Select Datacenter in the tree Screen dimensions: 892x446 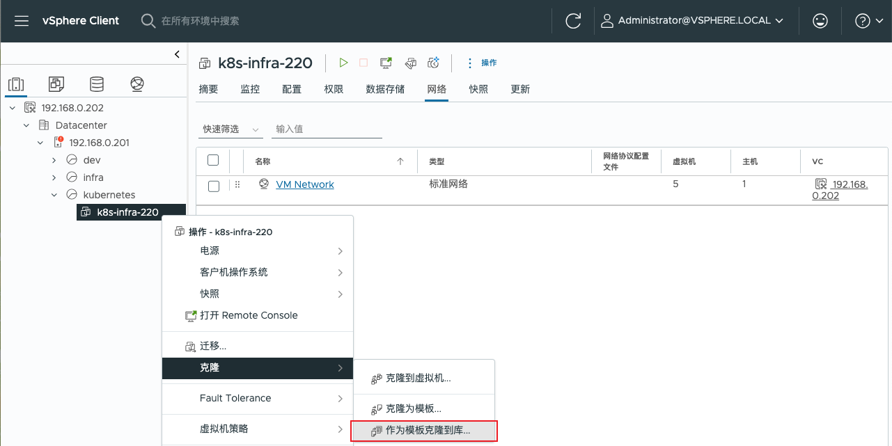pyautogui.click(x=81, y=125)
